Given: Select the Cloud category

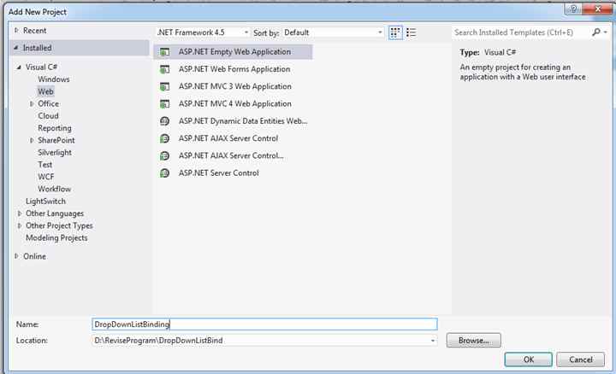Looking at the screenshot, I should tap(48, 116).
